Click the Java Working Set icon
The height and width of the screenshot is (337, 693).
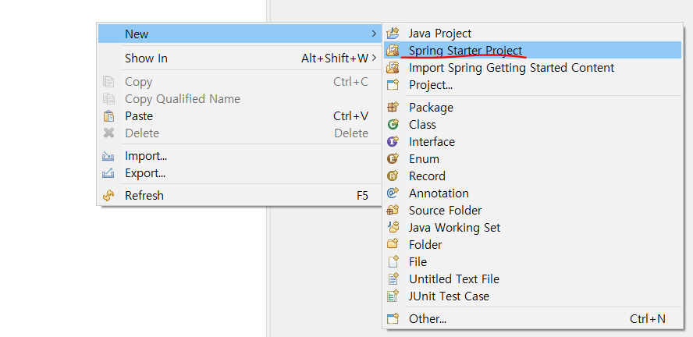coord(393,228)
